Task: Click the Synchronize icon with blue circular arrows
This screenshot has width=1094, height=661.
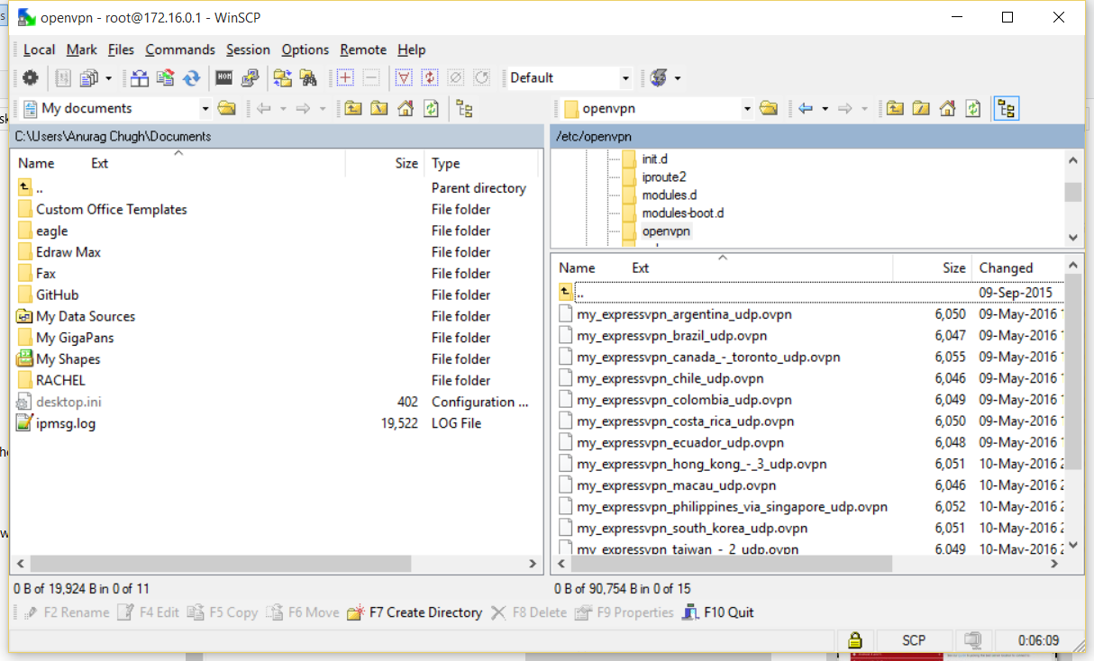Action: [x=191, y=78]
